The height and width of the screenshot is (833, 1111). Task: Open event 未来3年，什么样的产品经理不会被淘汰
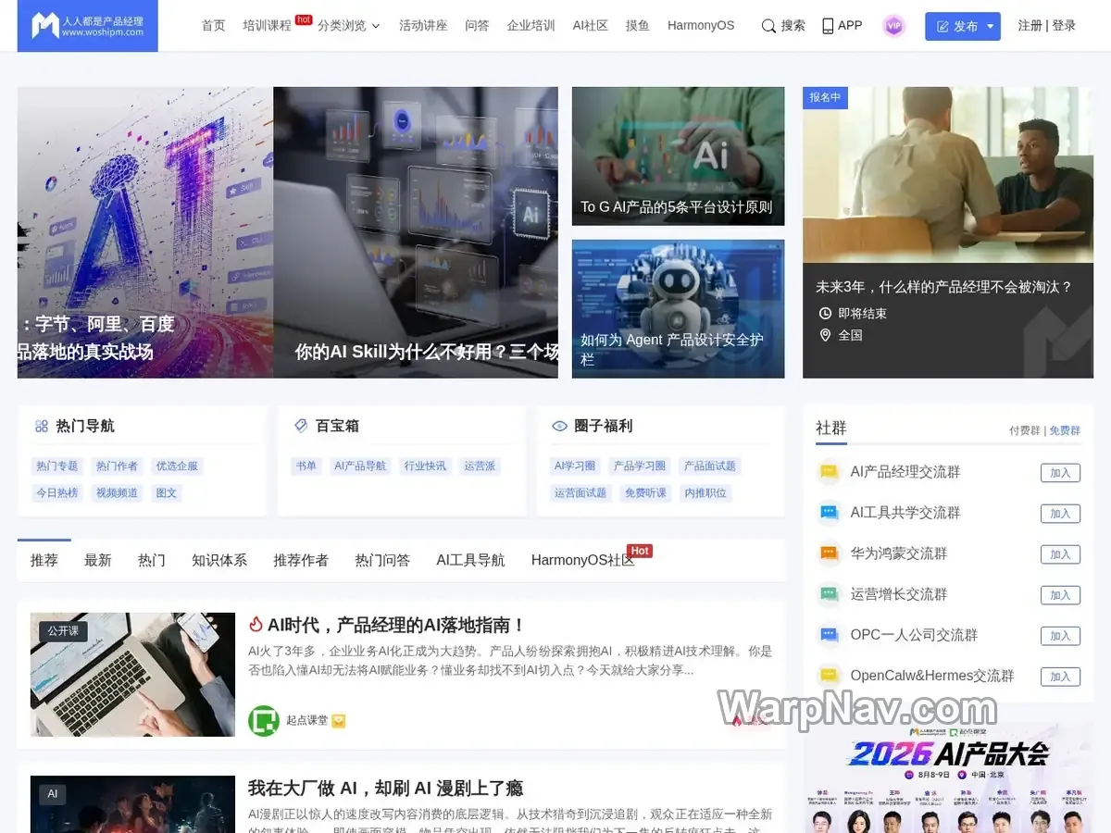click(943, 287)
